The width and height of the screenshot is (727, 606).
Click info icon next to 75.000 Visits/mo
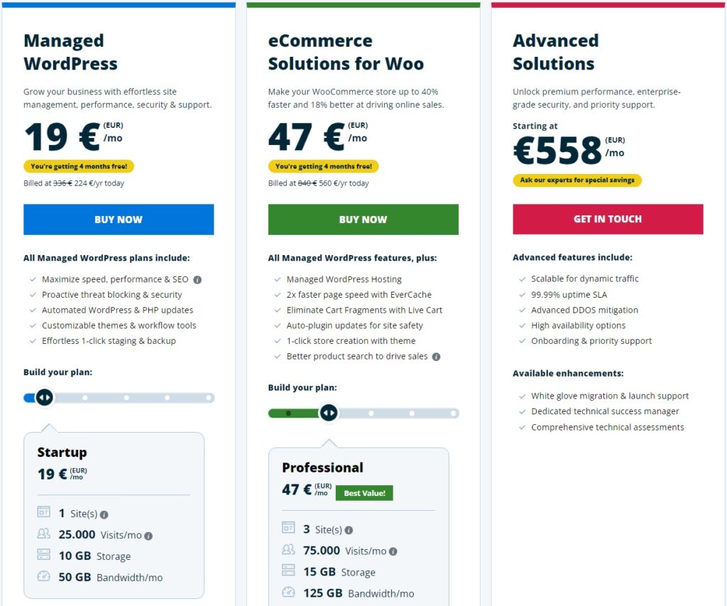point(393,551)
